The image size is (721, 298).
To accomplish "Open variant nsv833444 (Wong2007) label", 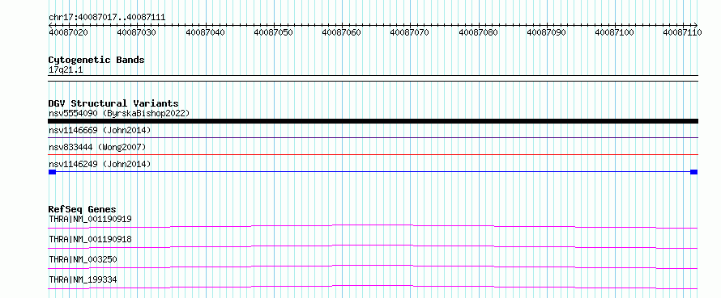I will pos(97,147).
